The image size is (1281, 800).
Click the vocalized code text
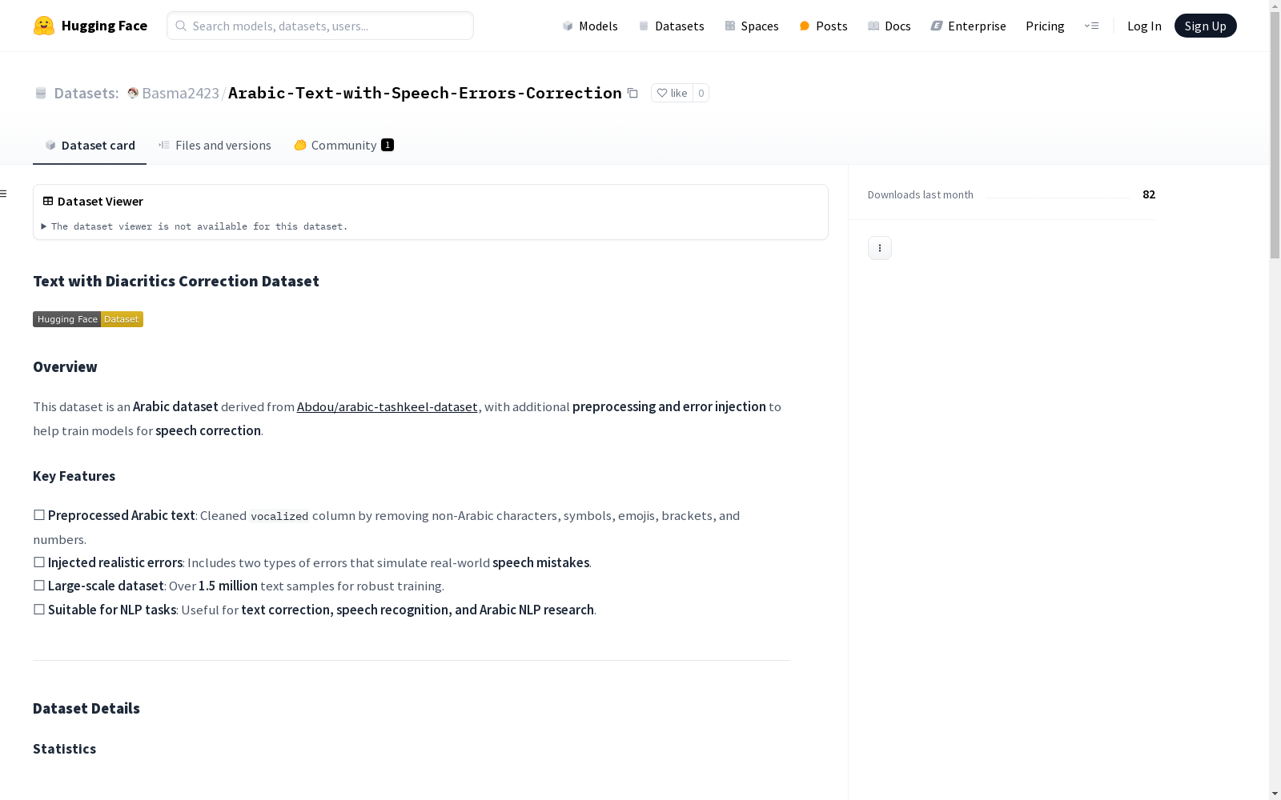[x=279, y=516]
